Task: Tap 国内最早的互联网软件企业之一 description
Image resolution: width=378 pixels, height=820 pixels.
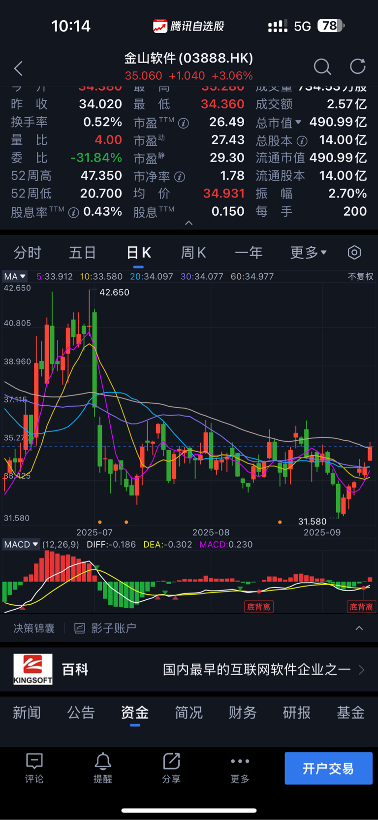Action: [256, 670]
